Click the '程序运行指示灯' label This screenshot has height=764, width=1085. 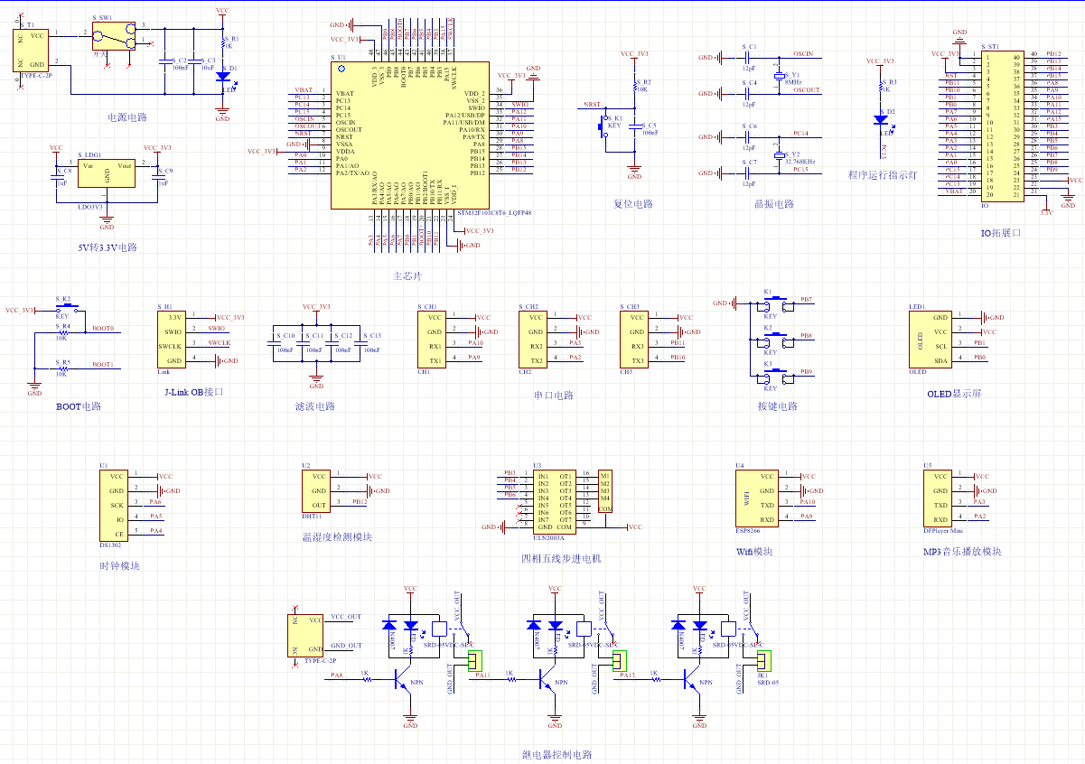883,175
